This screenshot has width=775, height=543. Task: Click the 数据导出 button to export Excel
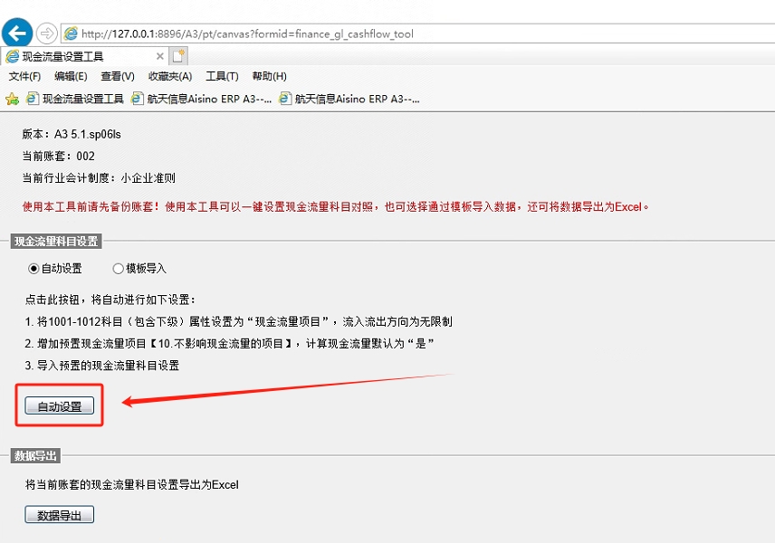click(58, 513)
